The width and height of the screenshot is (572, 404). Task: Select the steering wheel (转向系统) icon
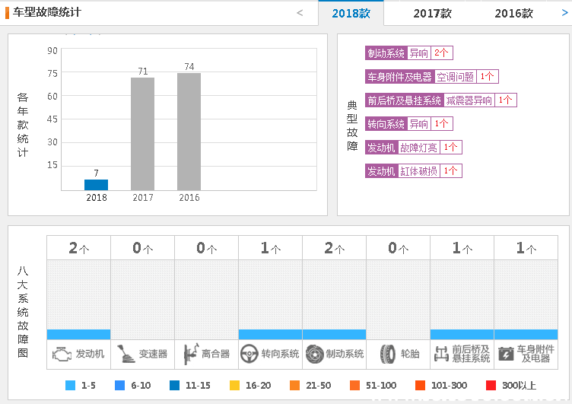click(x=249, y=354)
